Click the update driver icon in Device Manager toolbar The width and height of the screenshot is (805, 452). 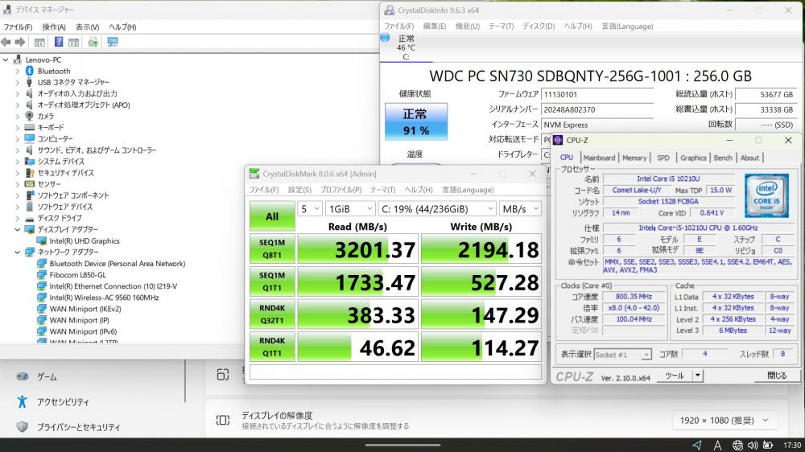93,42
